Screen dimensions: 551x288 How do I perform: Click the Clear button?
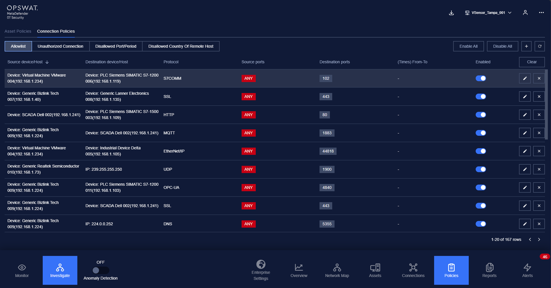[532, 62]
